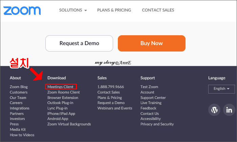Open Zoom Virtual Backgrounds link
Image resolution: width=237 pixels, height=142 pixels.
click(x=69, y=124)
